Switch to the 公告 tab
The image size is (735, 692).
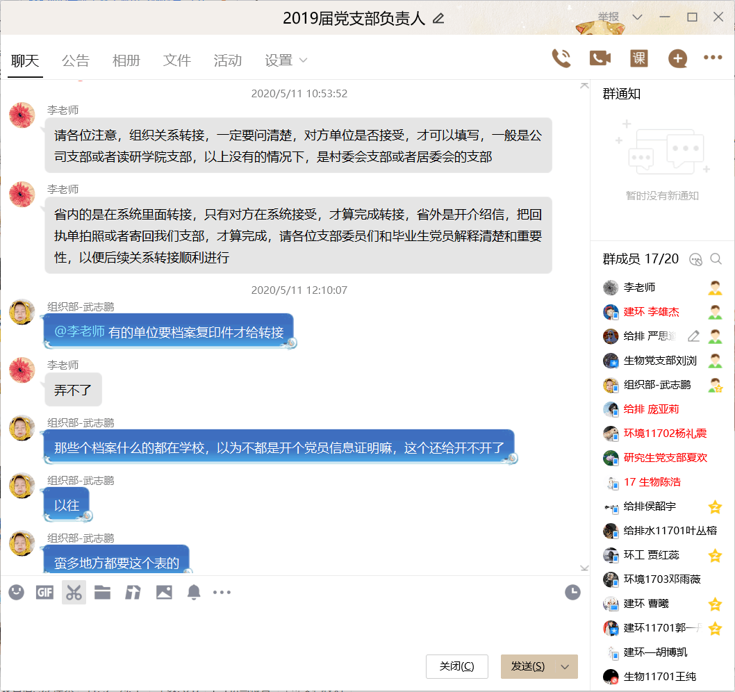click(75, 60)
